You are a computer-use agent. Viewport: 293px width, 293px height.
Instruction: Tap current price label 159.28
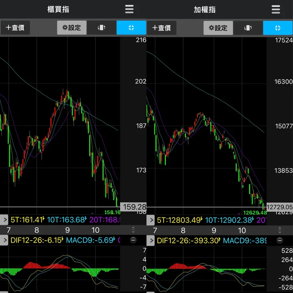click(x=133, y=207)
